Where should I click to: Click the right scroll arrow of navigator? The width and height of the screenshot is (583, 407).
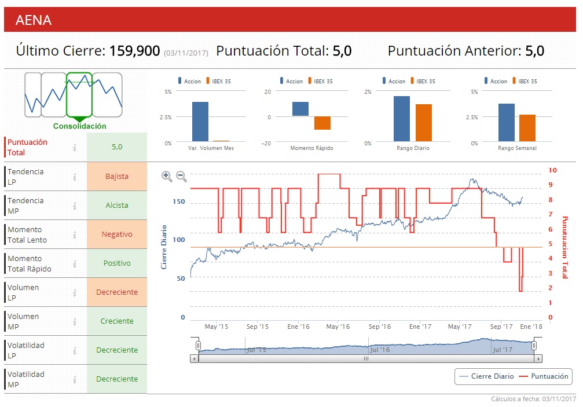(x=538, y=359)
